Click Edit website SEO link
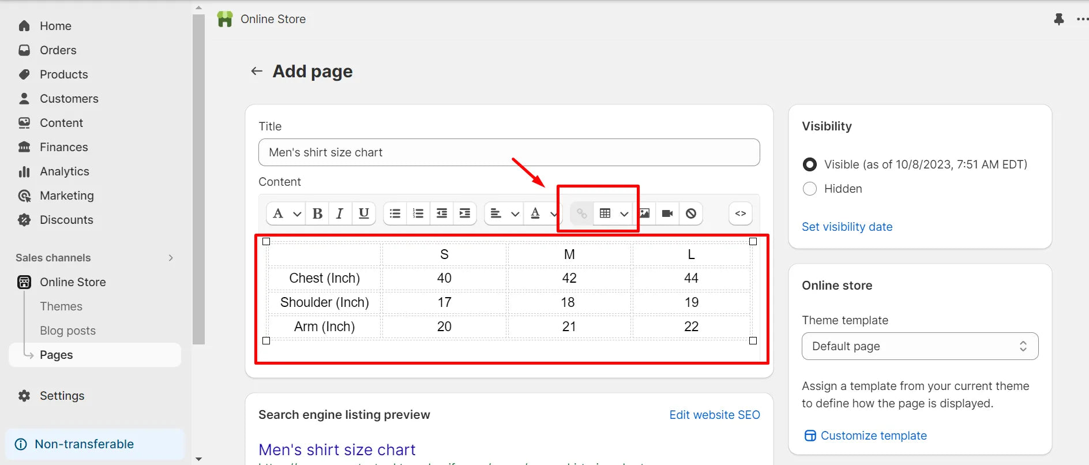 [x=714, y=415]
